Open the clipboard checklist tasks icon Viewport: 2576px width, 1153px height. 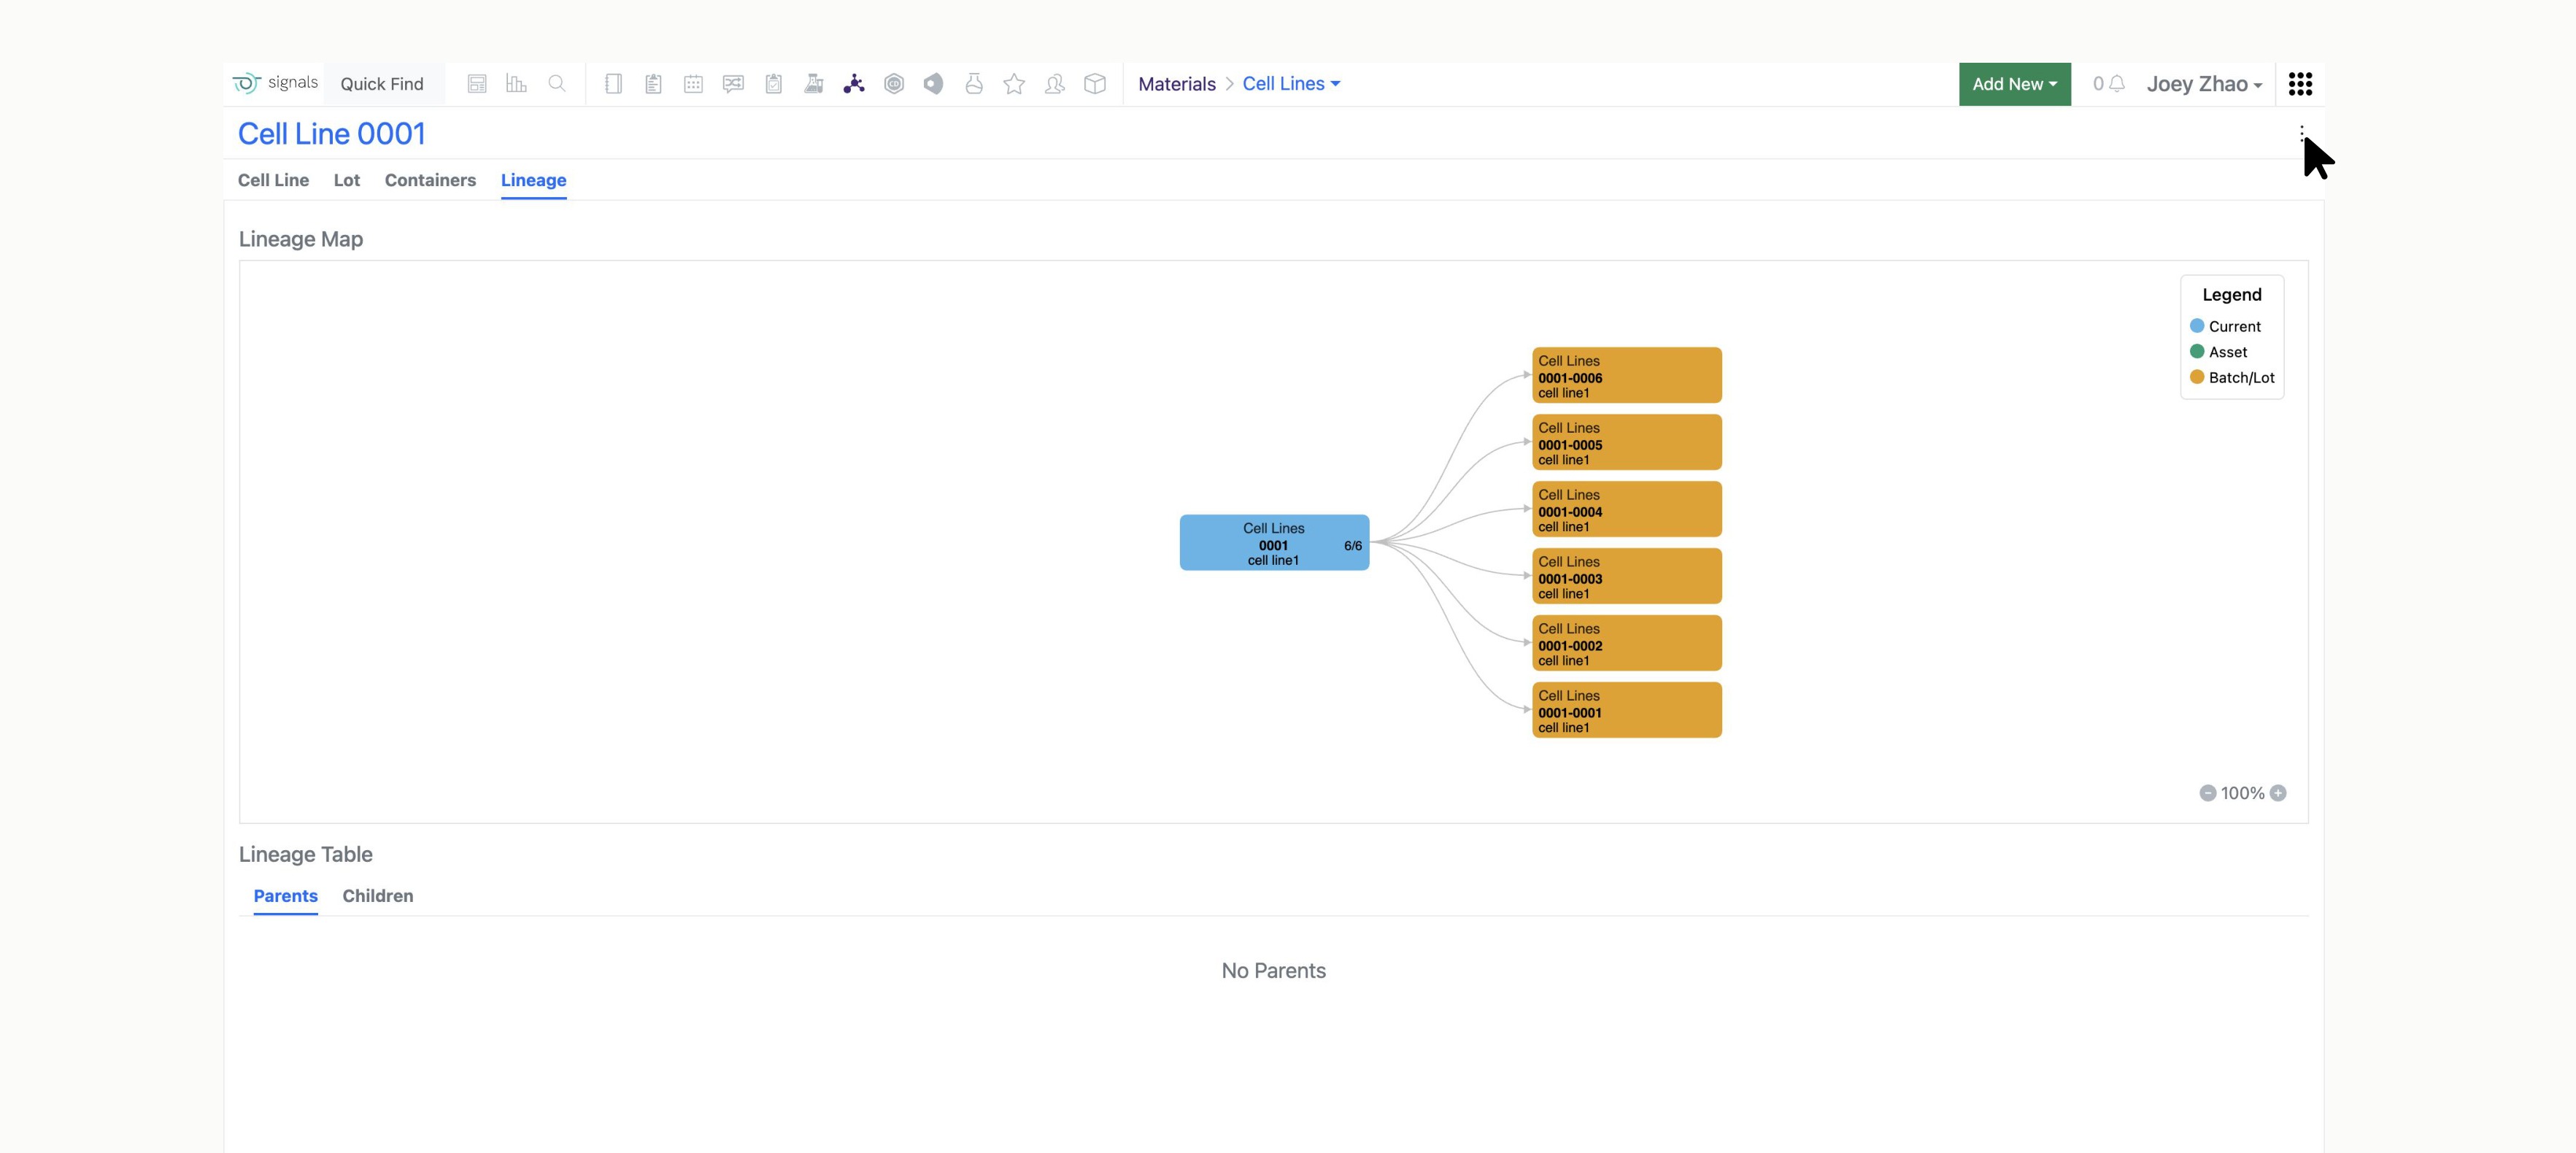(773, 84)
